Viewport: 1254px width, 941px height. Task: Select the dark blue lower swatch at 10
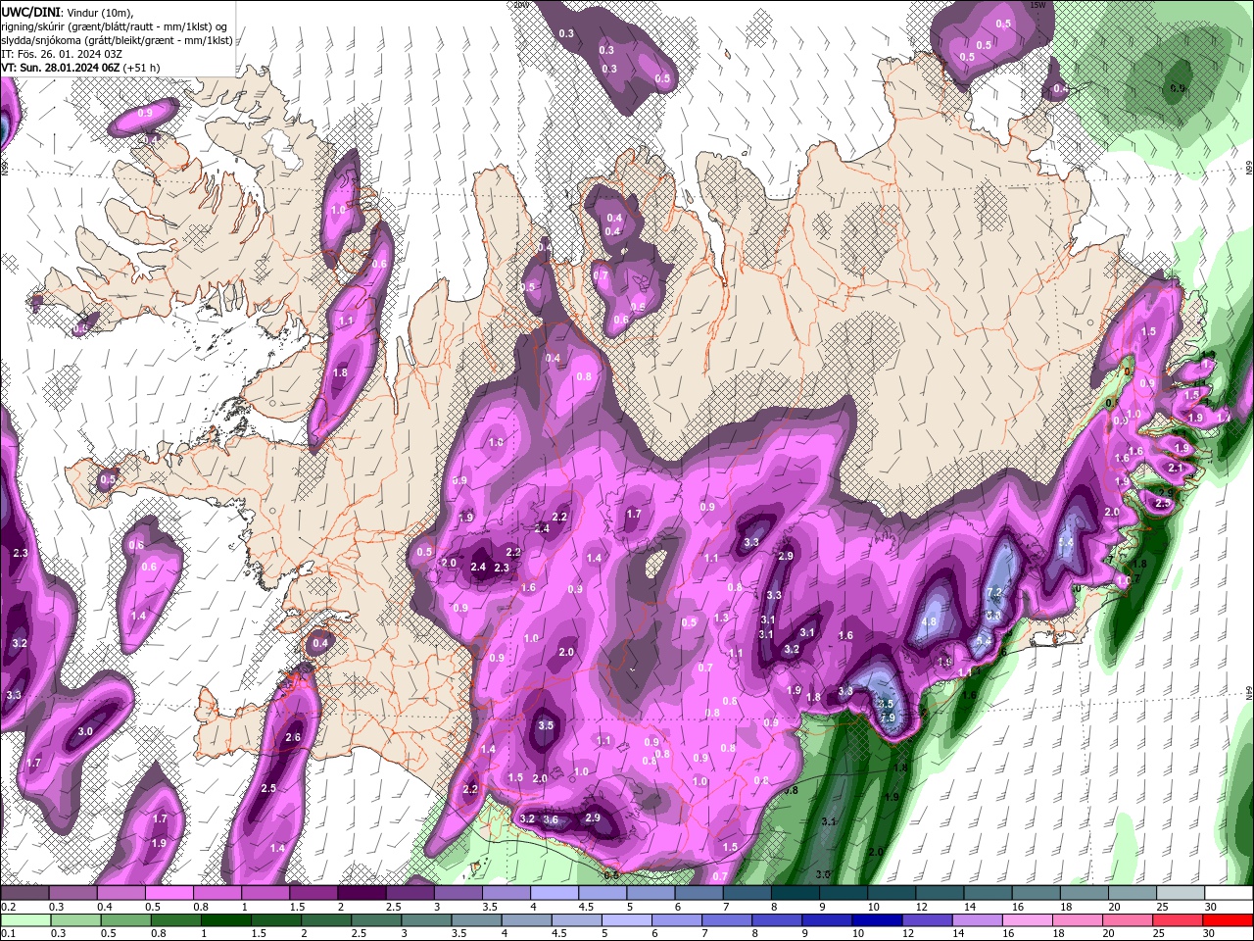pyautogui.click(x=876, y=920)
